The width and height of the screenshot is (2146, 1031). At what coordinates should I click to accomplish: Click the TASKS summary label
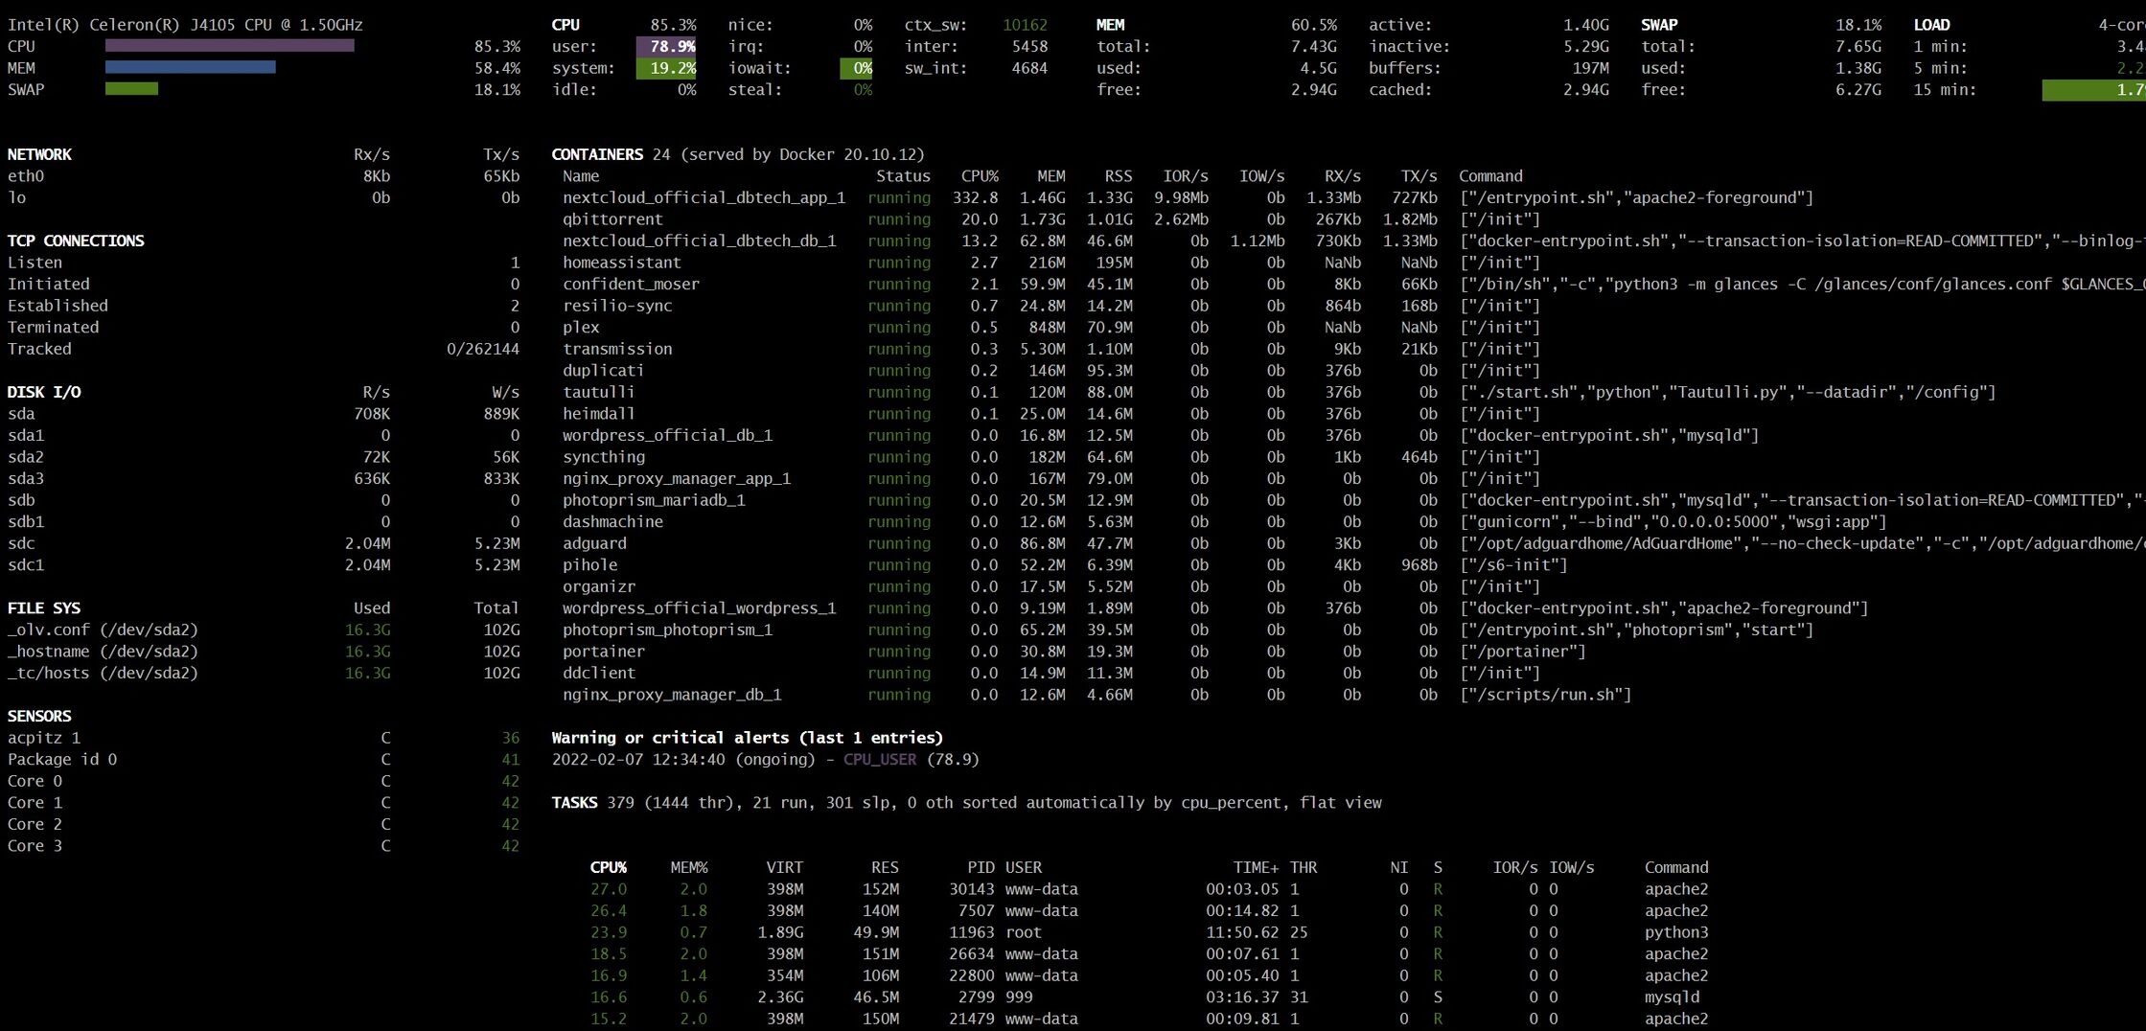[574, 803]
